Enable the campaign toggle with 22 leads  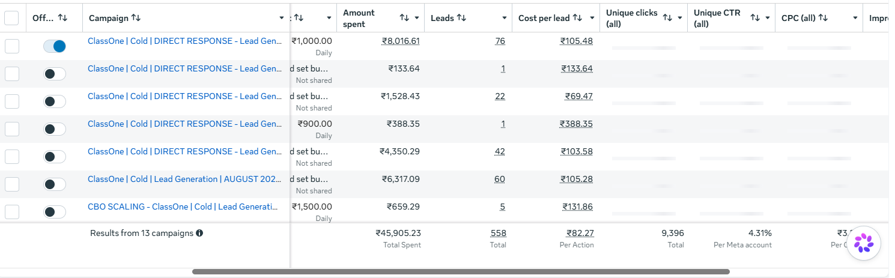coord(55,101)
